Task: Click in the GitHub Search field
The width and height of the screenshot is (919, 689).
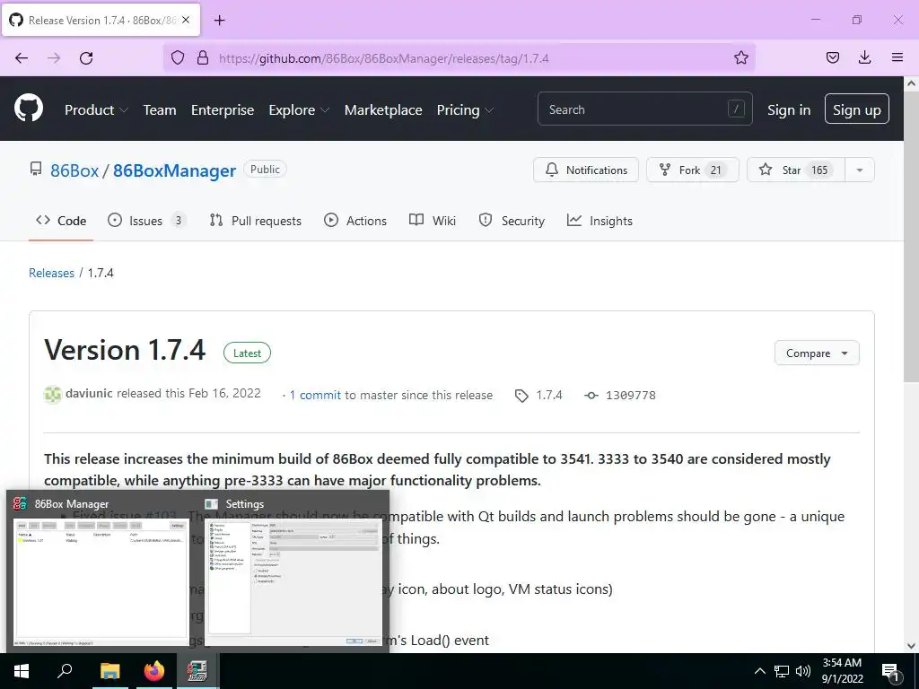Action: (x=644, y=109)
